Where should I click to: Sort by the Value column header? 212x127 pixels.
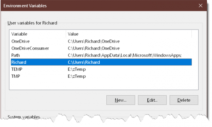129,34
